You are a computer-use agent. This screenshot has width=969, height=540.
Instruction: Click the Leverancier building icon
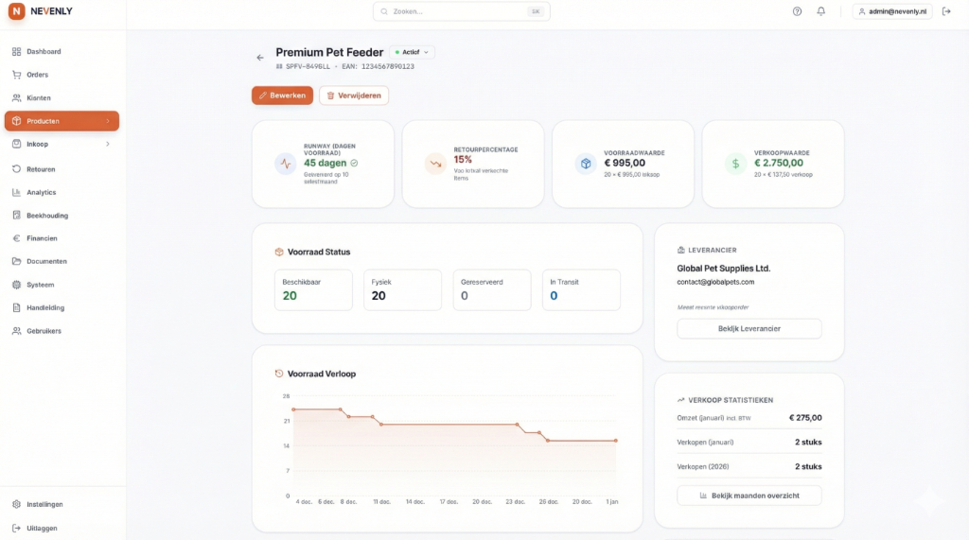(681, 251)
